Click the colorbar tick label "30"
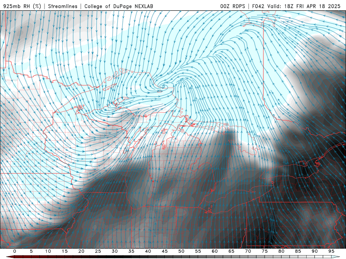This screenshot has height=259, width=346. pyautogui.click(x=115, y=251)
